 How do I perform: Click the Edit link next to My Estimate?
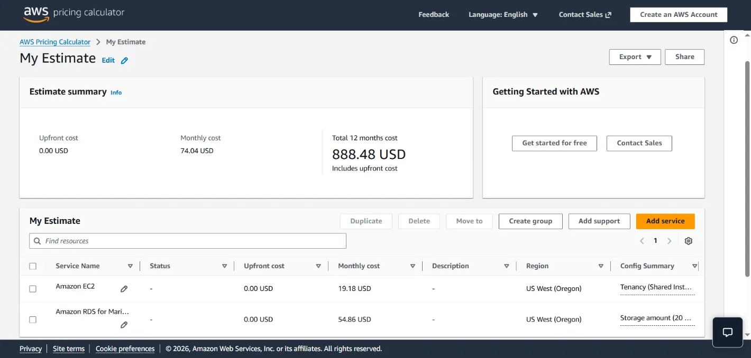(108, 60)
